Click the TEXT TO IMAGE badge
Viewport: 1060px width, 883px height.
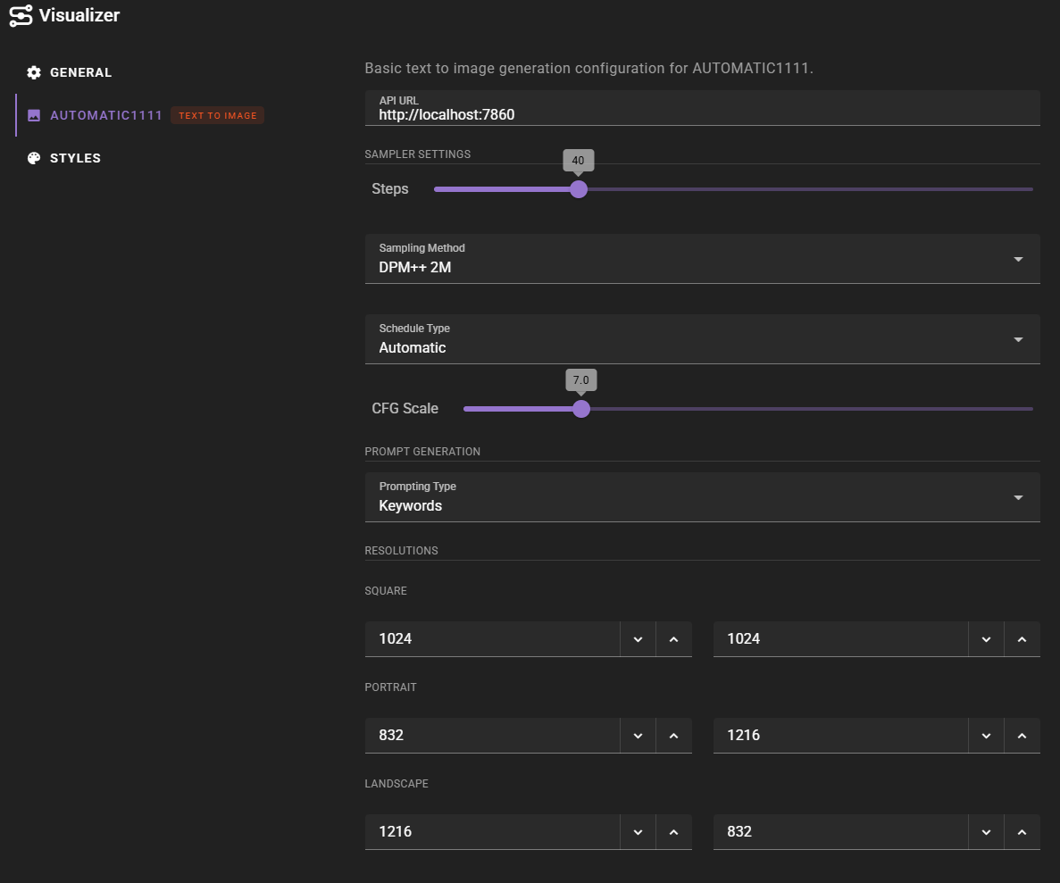217,115
